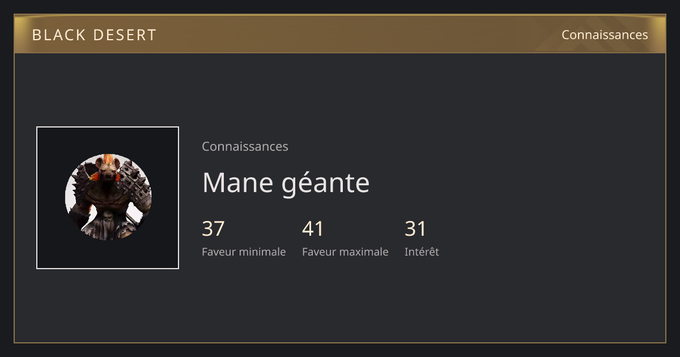Image resolution: width=680 pixels, height=357 pixels.
Task: Open the Connaissances link in the header
Action: click(605, 35)
